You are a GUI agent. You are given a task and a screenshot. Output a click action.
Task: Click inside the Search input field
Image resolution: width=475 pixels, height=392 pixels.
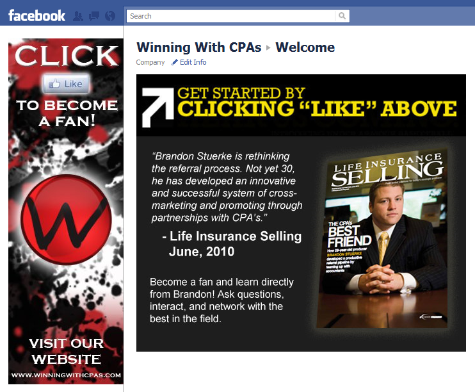(231, 16)
